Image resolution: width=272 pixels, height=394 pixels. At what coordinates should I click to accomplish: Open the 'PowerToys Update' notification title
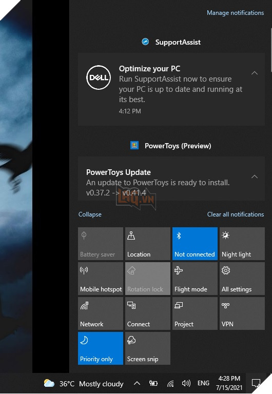click(x=119, y=172)
